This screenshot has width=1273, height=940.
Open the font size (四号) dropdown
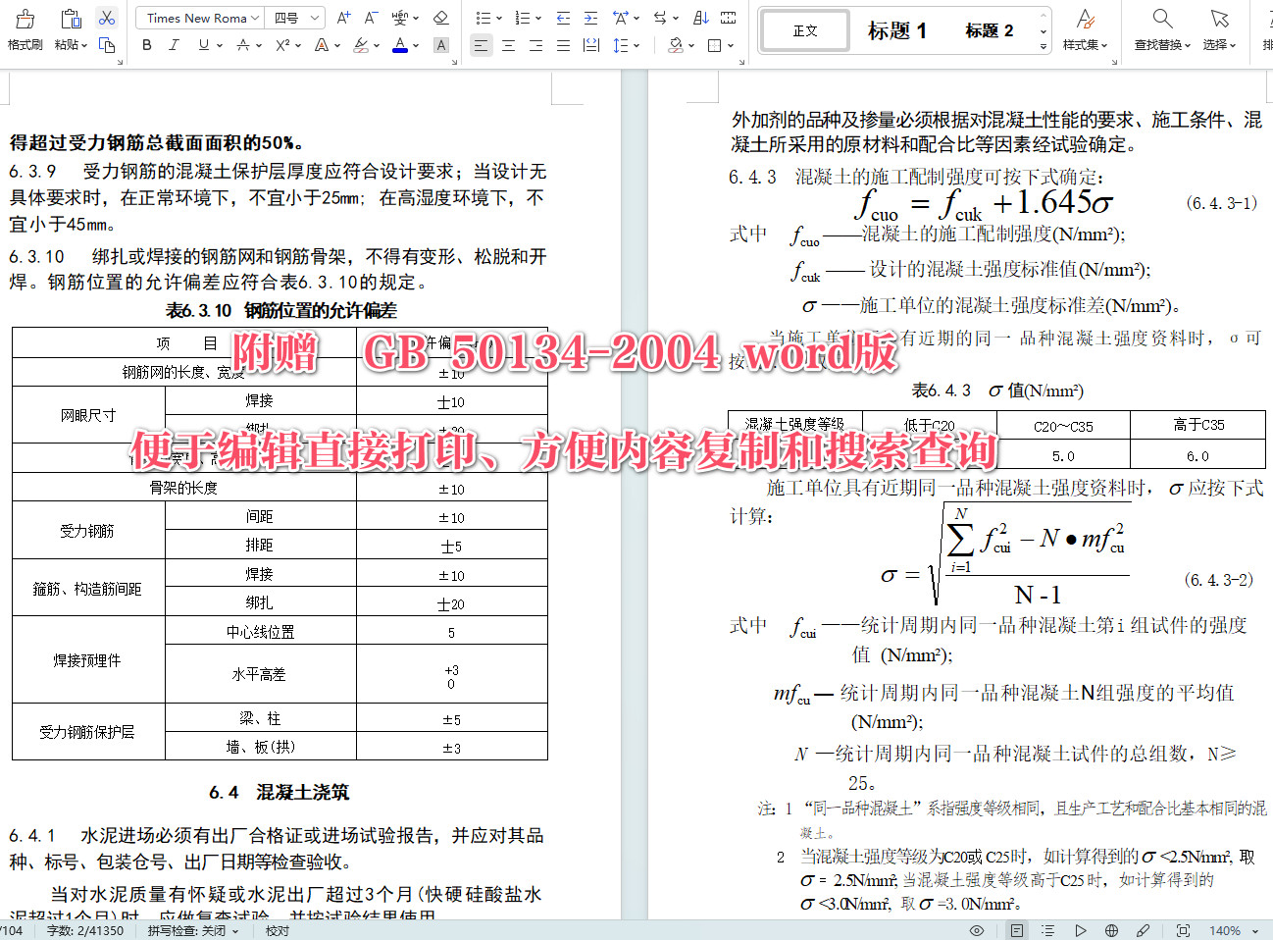(294, 17)
